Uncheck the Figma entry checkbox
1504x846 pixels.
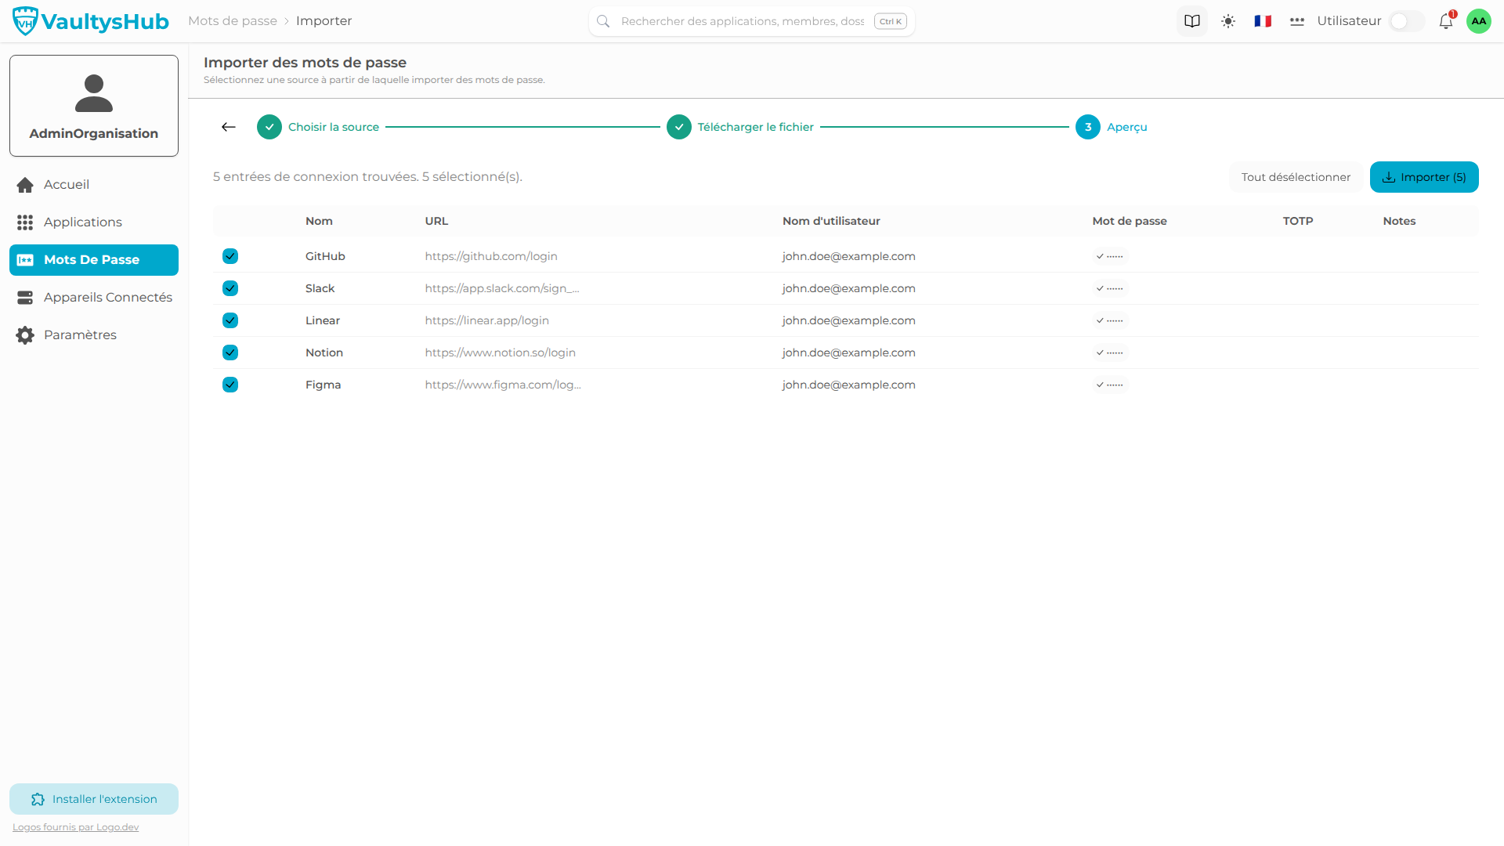point(230,385)
